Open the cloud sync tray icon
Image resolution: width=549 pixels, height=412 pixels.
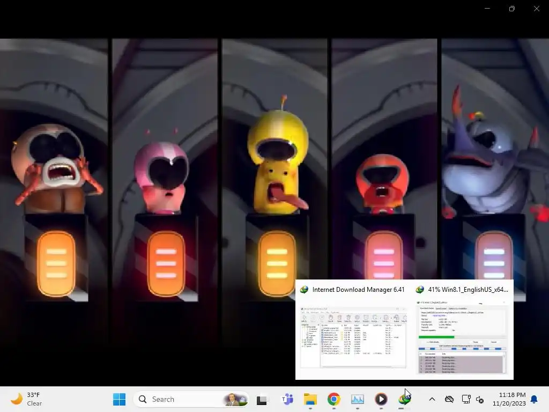(449, 399)
